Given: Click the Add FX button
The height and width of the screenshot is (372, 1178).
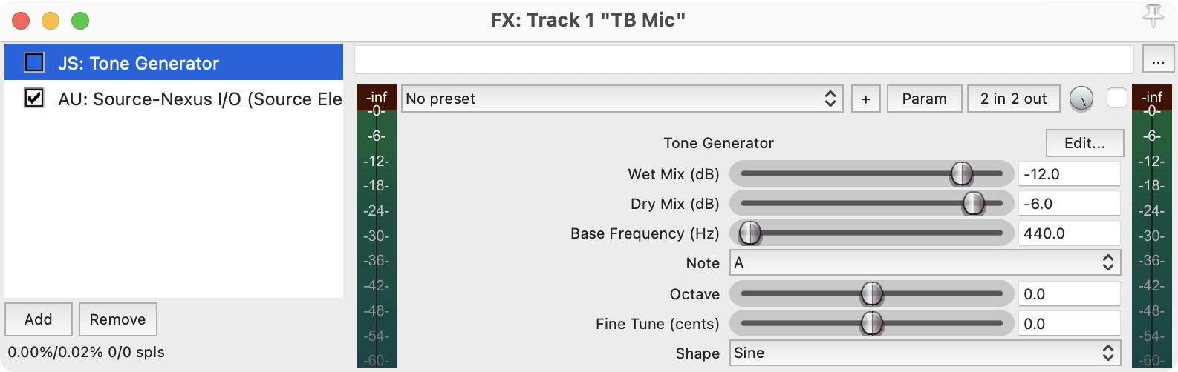Looking at the screenshot, I should pyautogui.click(x=39, y=319).
